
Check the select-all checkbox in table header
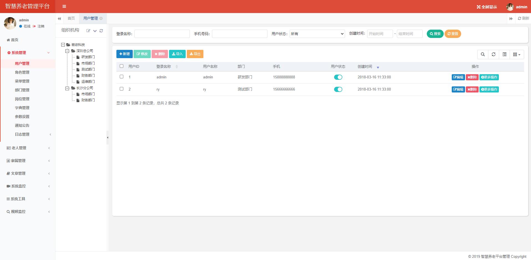click(x=121, y=66)
